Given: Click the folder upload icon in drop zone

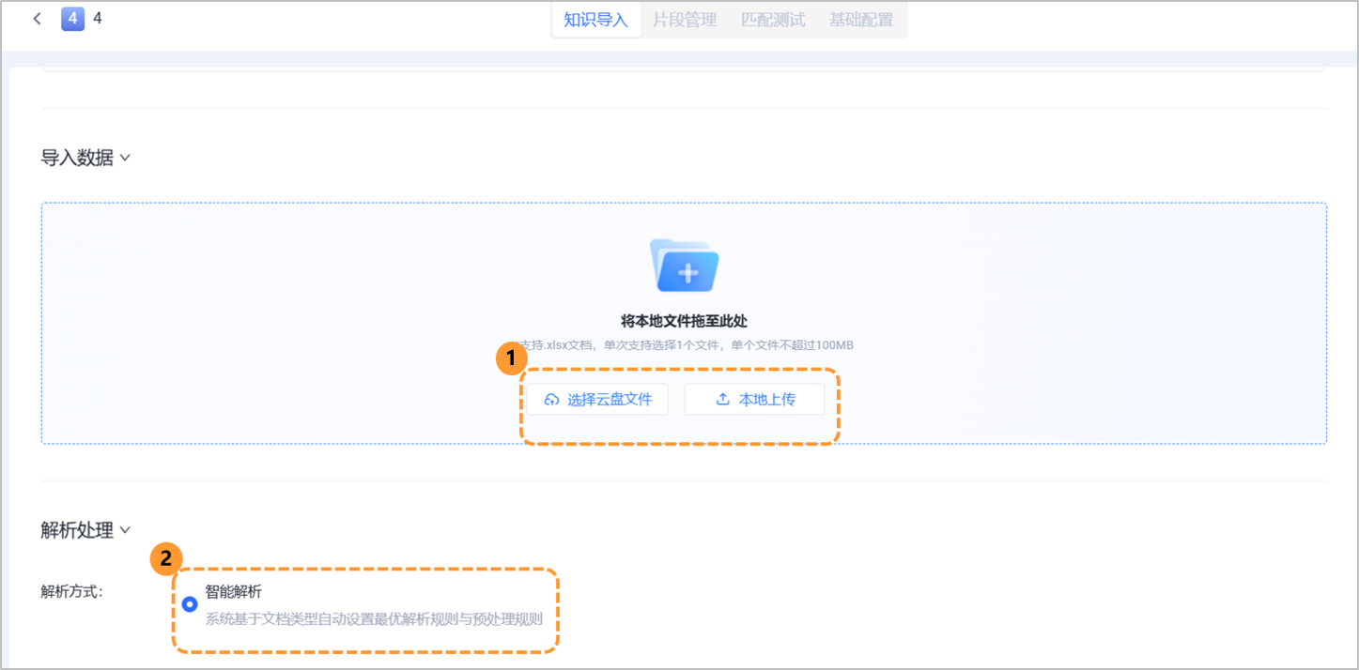Looking at the screenshot, I should click(x=685, y=267).
